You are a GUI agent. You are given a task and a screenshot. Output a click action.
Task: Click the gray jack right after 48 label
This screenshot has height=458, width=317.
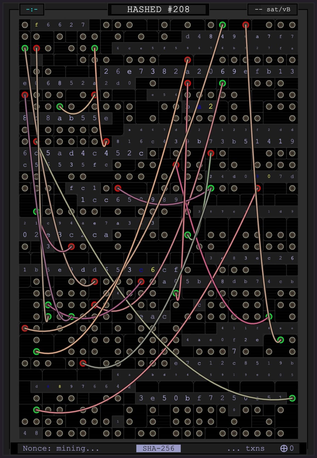[x=48, y=433]
